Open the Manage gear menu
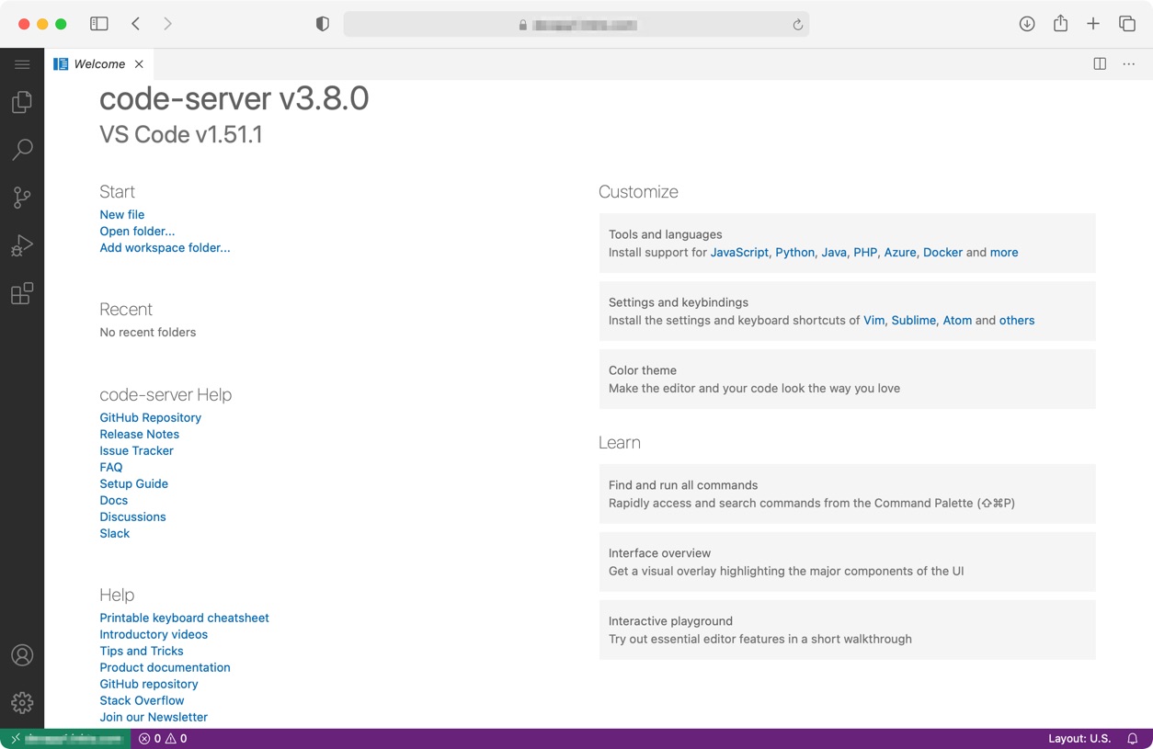 22,703
